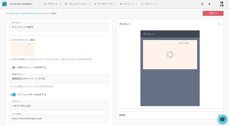
Task: Open the settings gear icon
Action: pos(202,4)
